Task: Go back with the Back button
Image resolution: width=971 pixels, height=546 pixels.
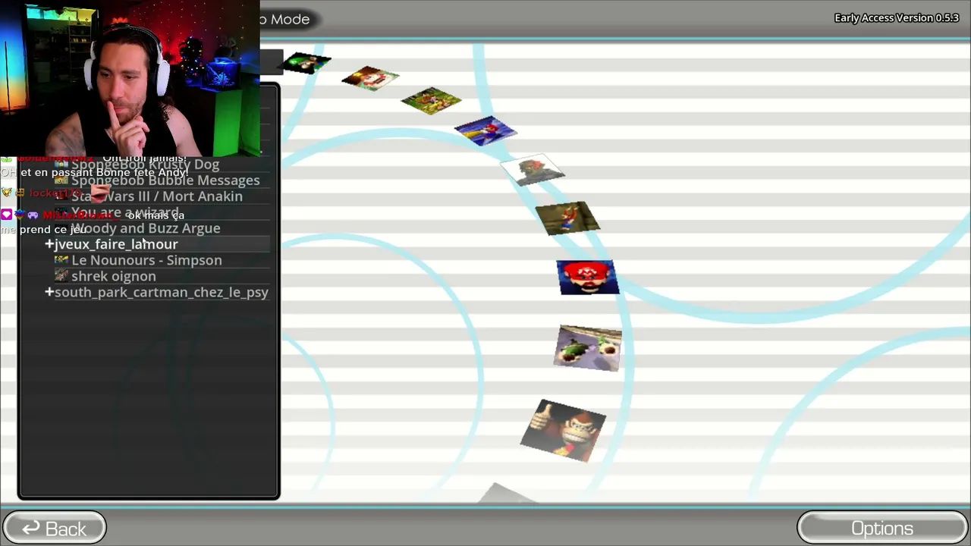Action: point(54,529)
